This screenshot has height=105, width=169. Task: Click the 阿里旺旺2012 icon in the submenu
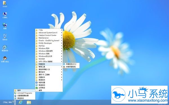click(x=64, y=64)
